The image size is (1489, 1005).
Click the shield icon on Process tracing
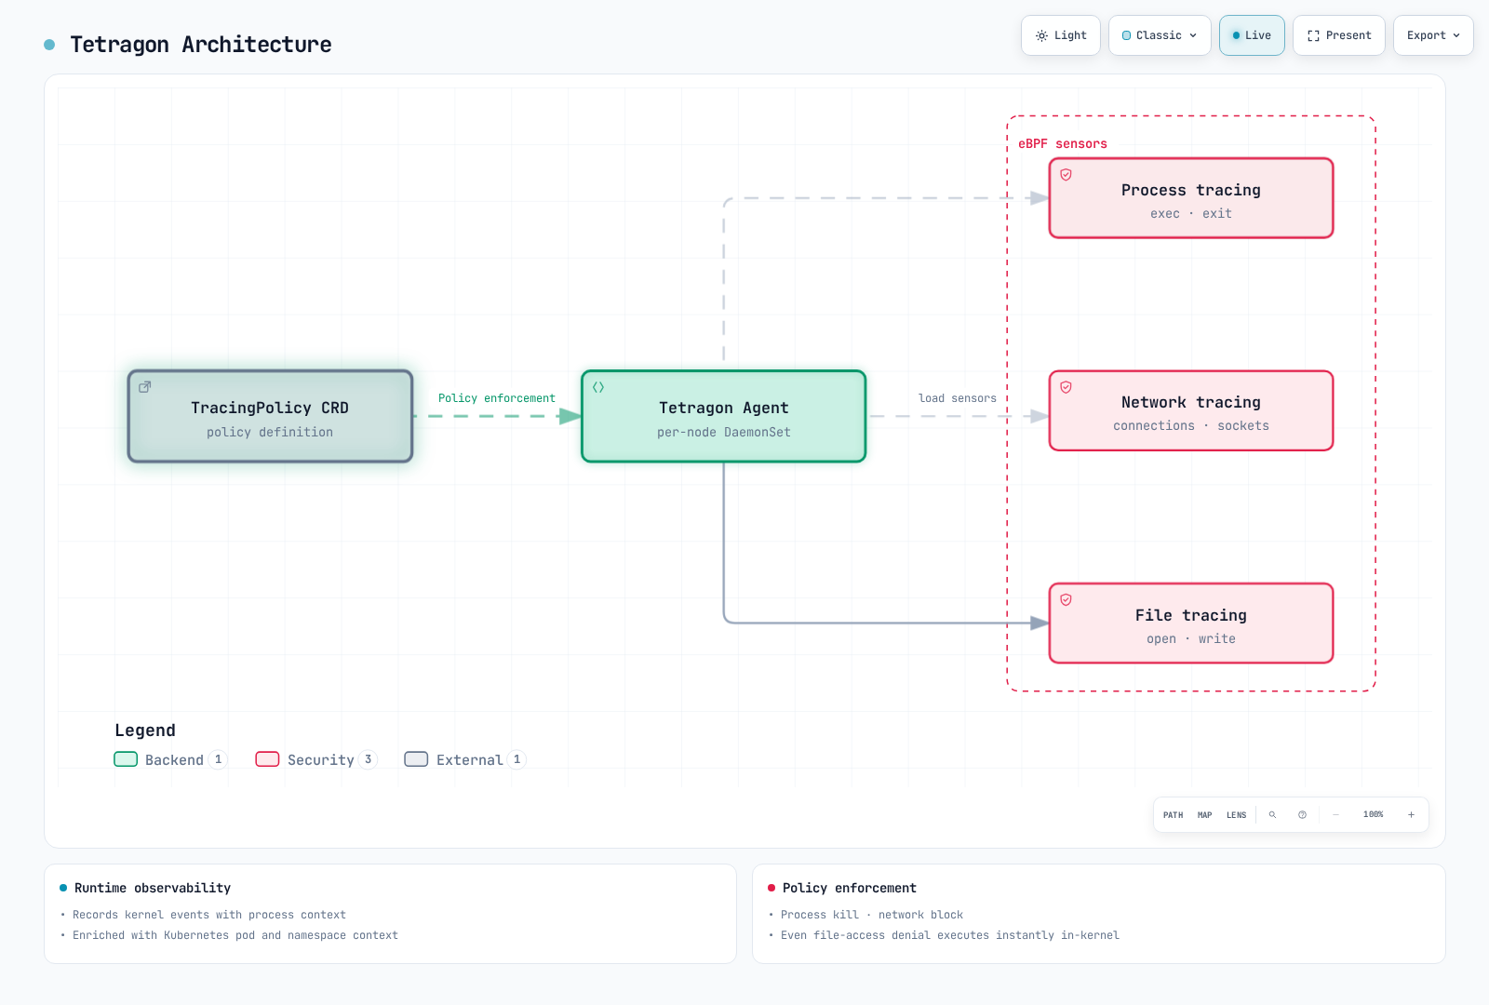coord(1066,175)
